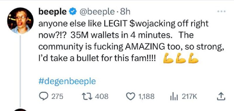Click the first flexed bicep emoji
The image size is (234, 111).
(168, 58)
